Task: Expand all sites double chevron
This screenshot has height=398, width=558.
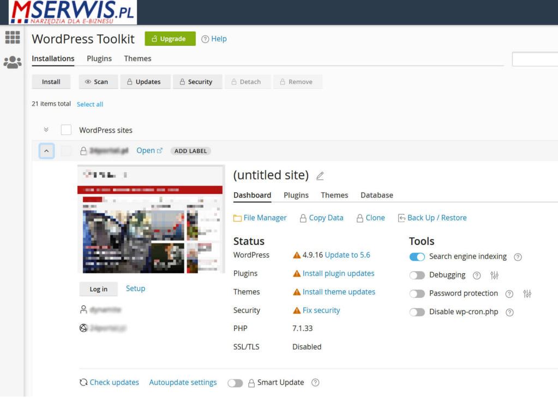Action: (46, 130)
